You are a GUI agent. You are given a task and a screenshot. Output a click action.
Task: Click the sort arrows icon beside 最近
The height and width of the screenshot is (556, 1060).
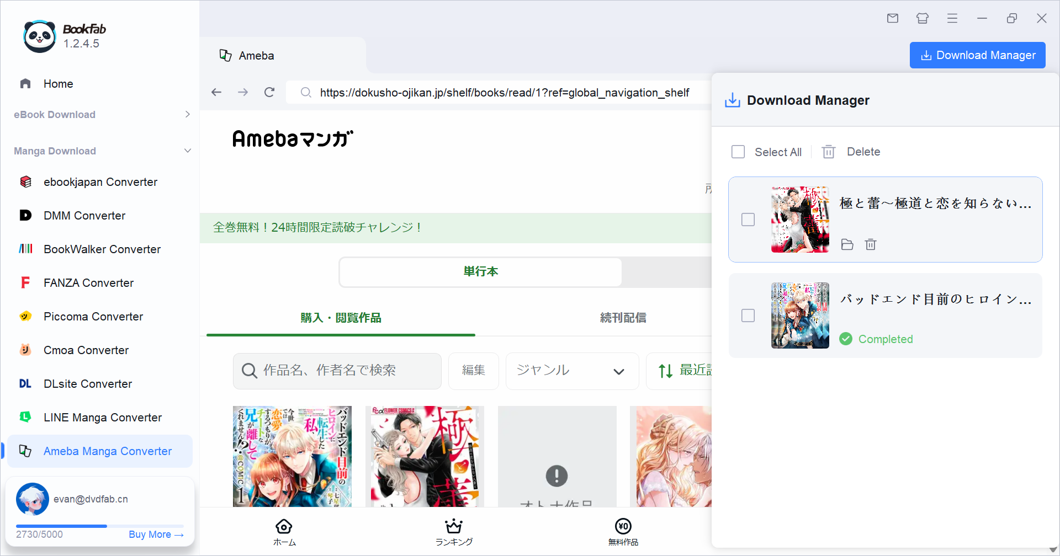tap(665, 371)
